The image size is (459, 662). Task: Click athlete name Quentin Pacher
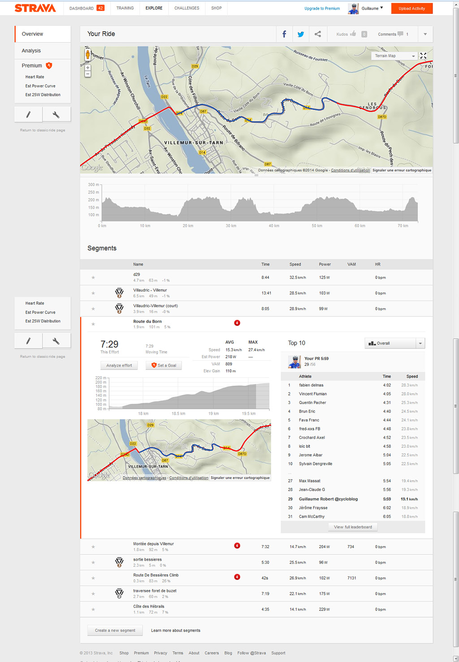[x=312, y=403]
